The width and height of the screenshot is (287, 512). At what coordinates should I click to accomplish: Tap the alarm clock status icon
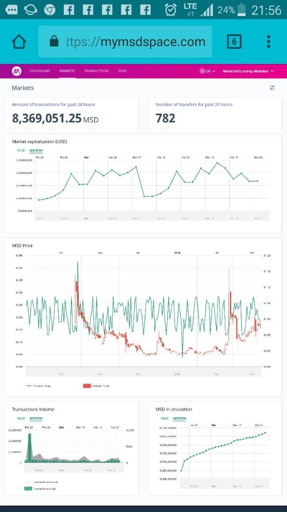pyautogui.click(x=171, y=9)
